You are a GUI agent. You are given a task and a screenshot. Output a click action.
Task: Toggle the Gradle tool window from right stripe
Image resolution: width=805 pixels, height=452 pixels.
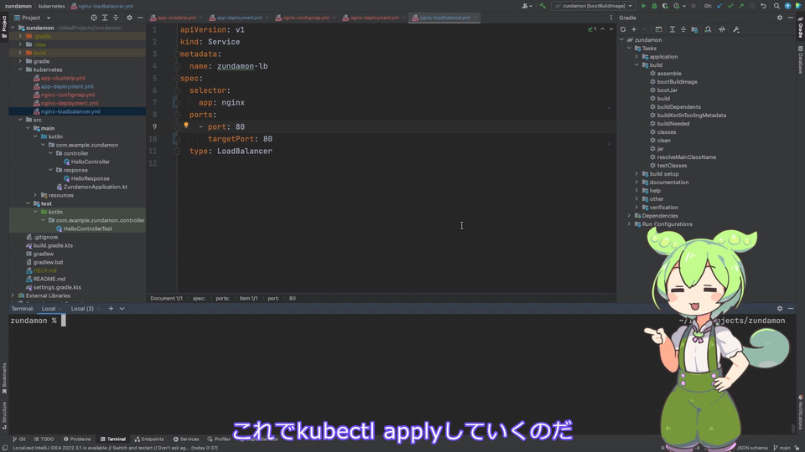[800, 26]
